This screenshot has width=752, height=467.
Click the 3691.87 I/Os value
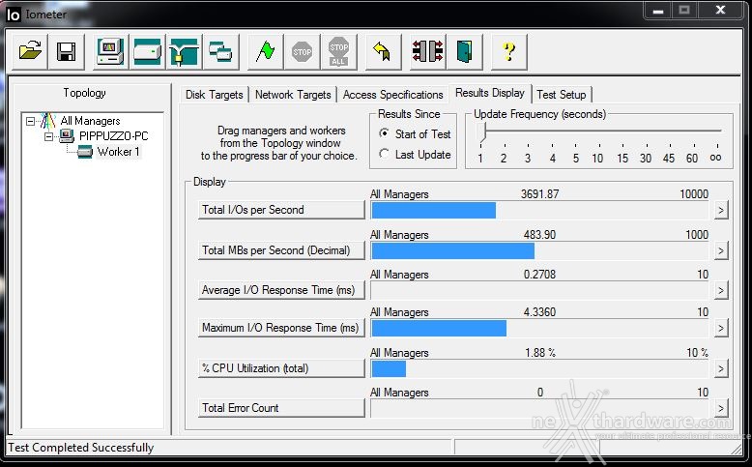tap(539, 194)
